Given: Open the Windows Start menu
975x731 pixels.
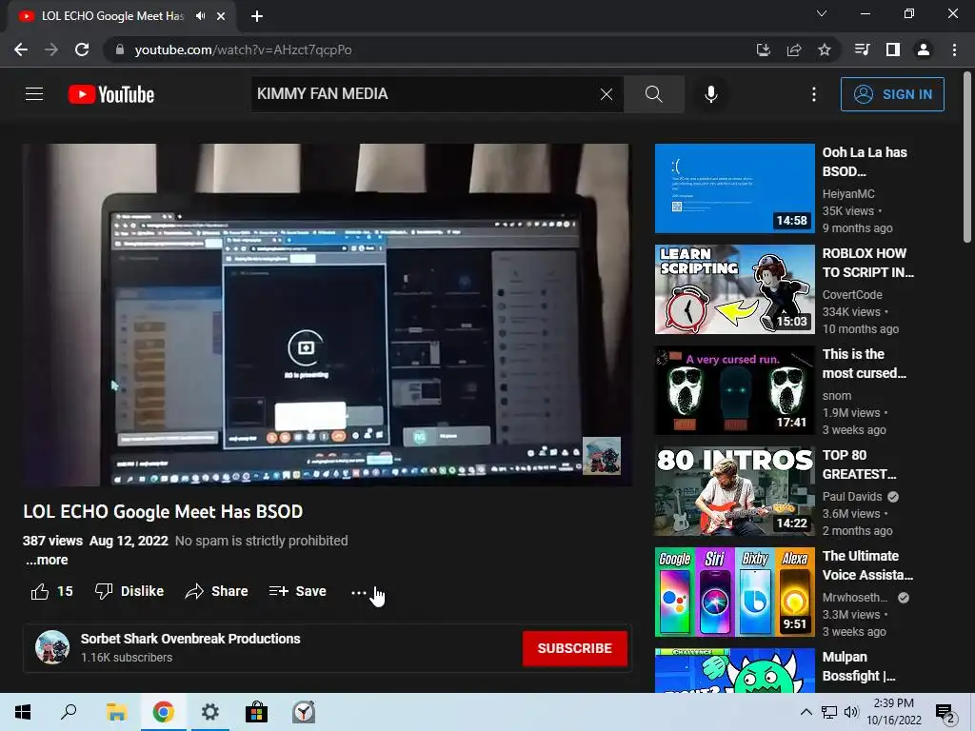Looking at the screenshot, I should click(23, 712).
